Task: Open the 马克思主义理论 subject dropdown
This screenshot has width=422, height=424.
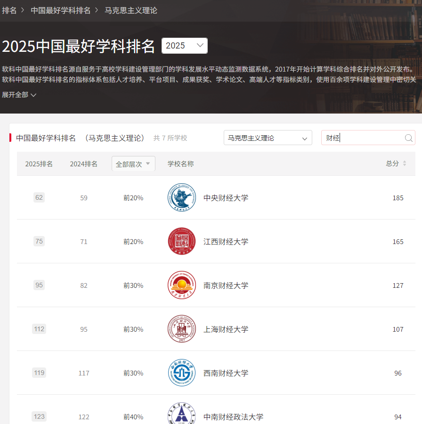Action: [x=268, y=138]
